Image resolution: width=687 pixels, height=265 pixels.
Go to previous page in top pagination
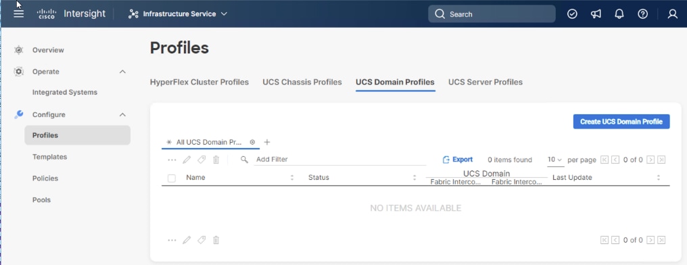[x=615, y=160]
